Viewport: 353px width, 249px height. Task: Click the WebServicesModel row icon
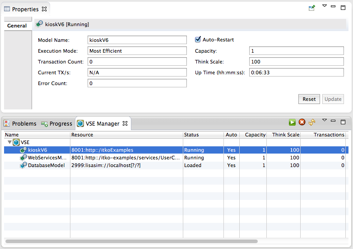pyautogui.click(x=23, y=158)
